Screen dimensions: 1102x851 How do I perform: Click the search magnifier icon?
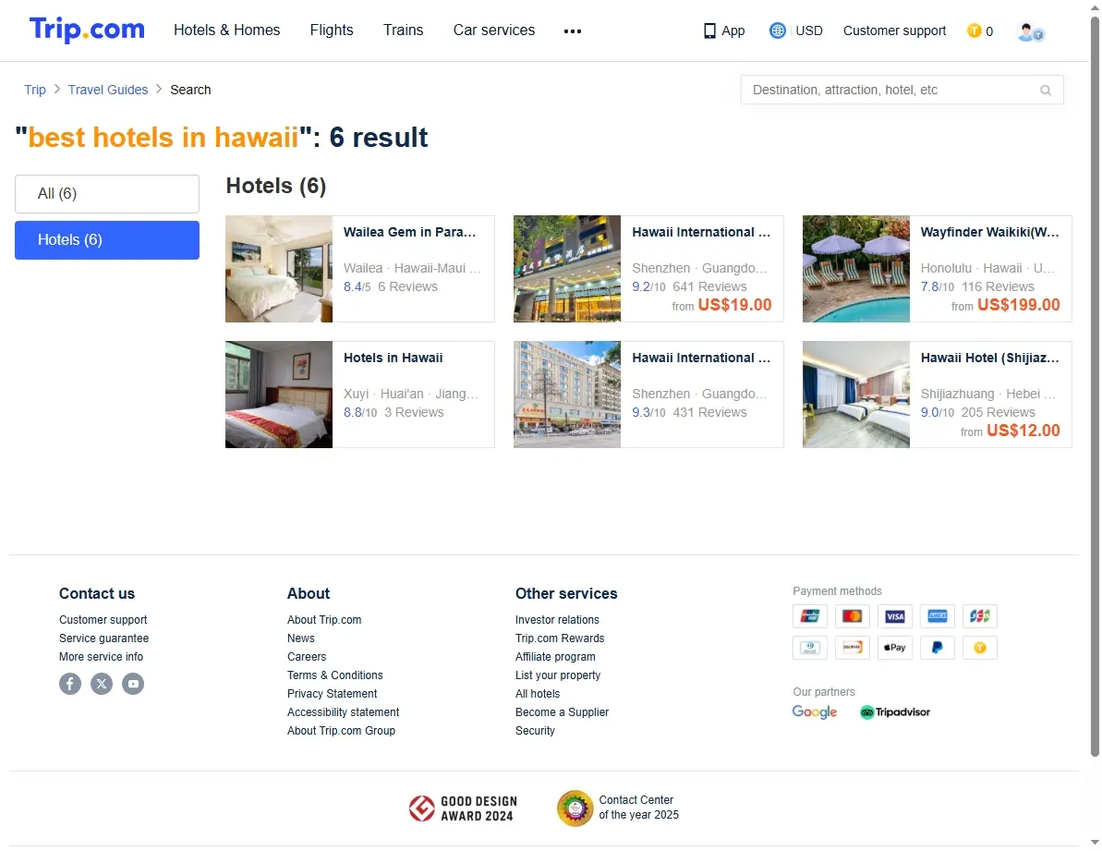(x=1045, y=90)
